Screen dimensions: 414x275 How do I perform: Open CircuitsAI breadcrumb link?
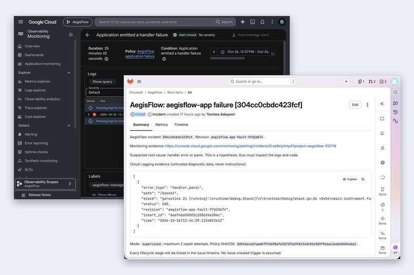tap(136, 92)
